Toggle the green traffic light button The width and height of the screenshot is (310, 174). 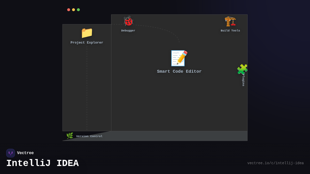(x=78, y=10)
